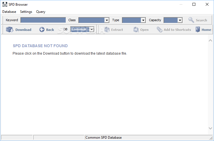Click the SPD DATABASE NOT FOUND heading

(x=40, y=46)
